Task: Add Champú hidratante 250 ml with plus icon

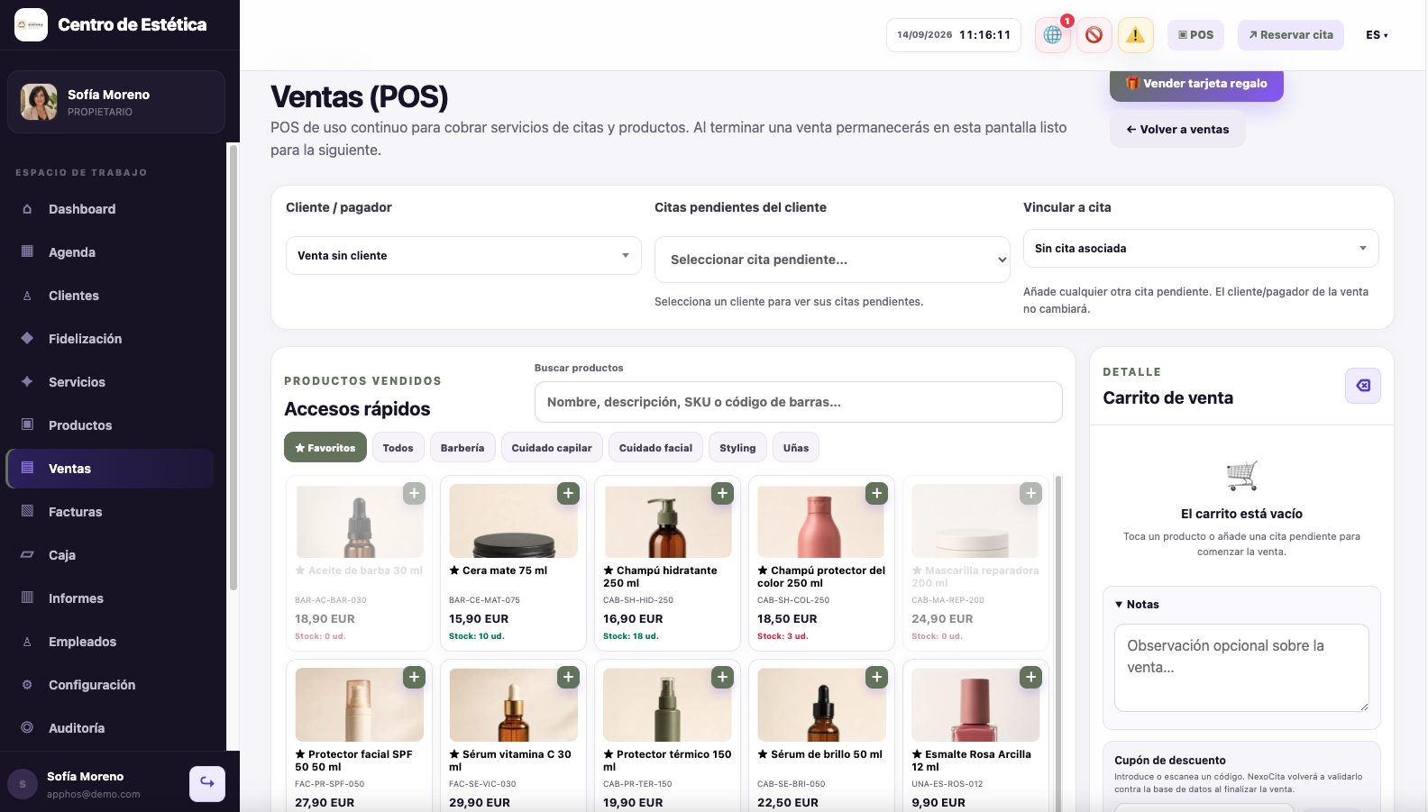Action: click(x=722, y=493)
